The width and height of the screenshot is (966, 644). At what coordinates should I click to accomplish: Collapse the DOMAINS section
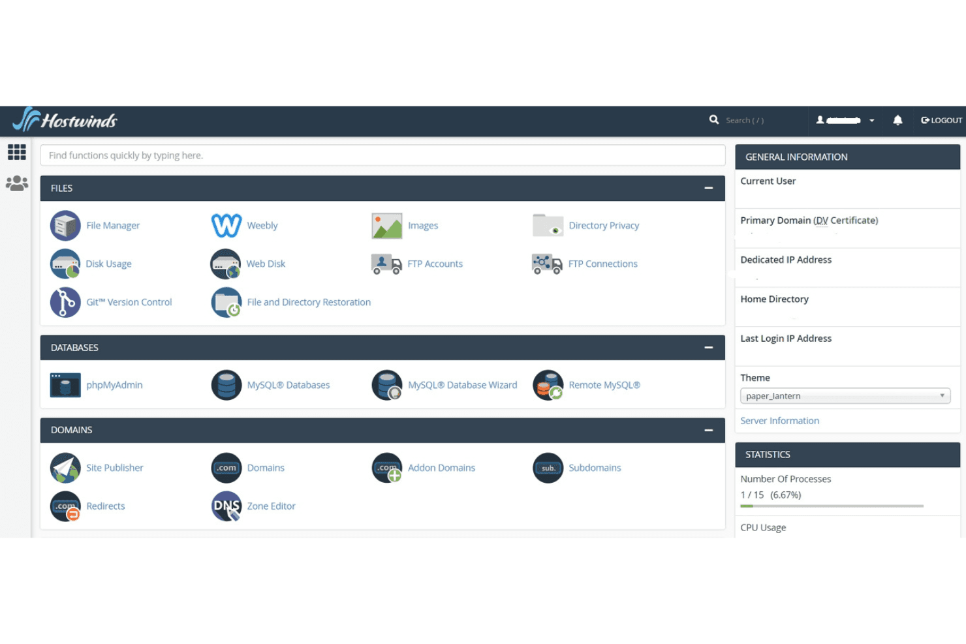click(x=708, y=430)
